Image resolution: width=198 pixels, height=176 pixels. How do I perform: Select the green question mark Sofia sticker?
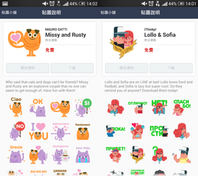click(160, 155)
